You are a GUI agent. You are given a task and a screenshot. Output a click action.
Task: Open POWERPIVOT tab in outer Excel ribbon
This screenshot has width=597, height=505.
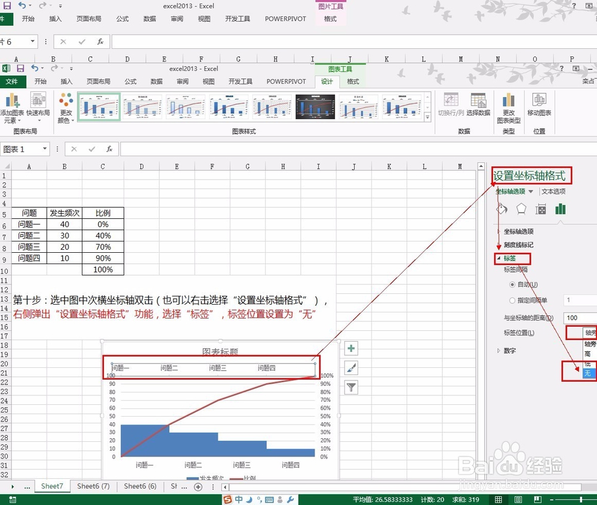285,18
